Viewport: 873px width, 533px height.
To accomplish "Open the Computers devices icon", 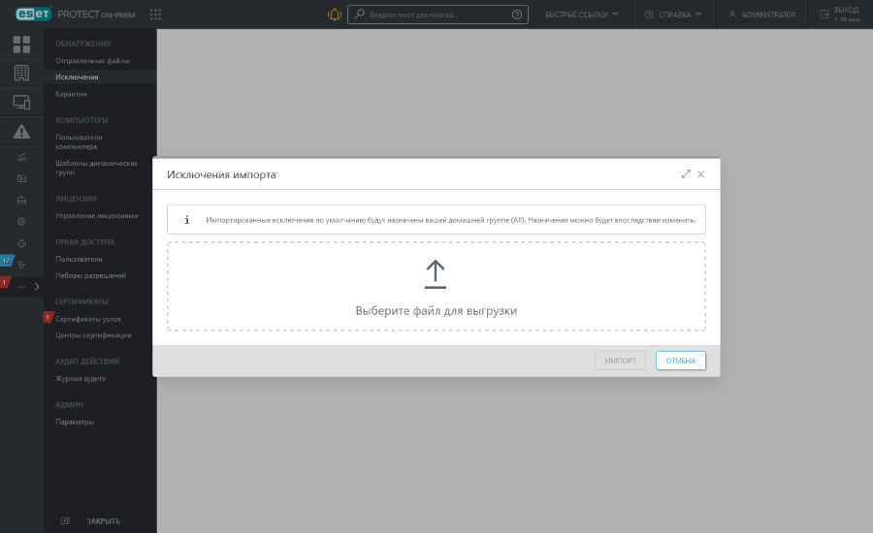I will point(21,103).
